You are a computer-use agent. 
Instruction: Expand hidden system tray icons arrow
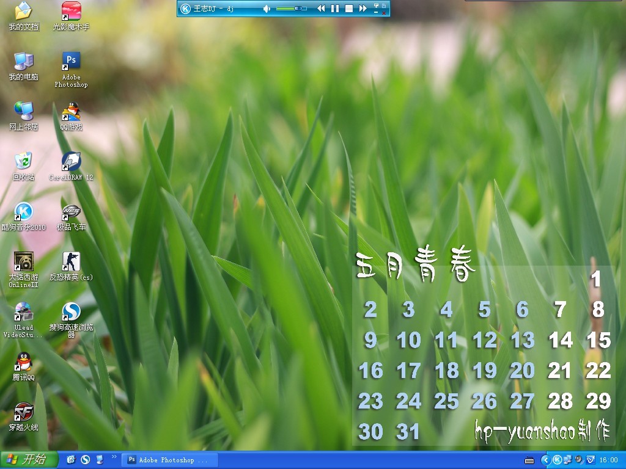click(x=546, y=460)
